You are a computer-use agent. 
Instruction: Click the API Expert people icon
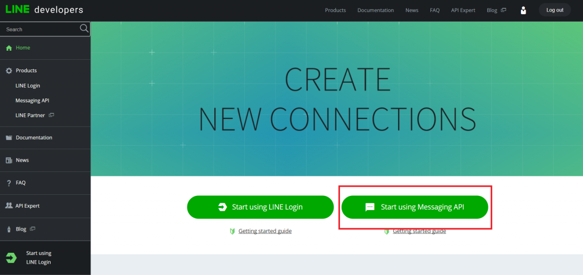click(9, 206)
